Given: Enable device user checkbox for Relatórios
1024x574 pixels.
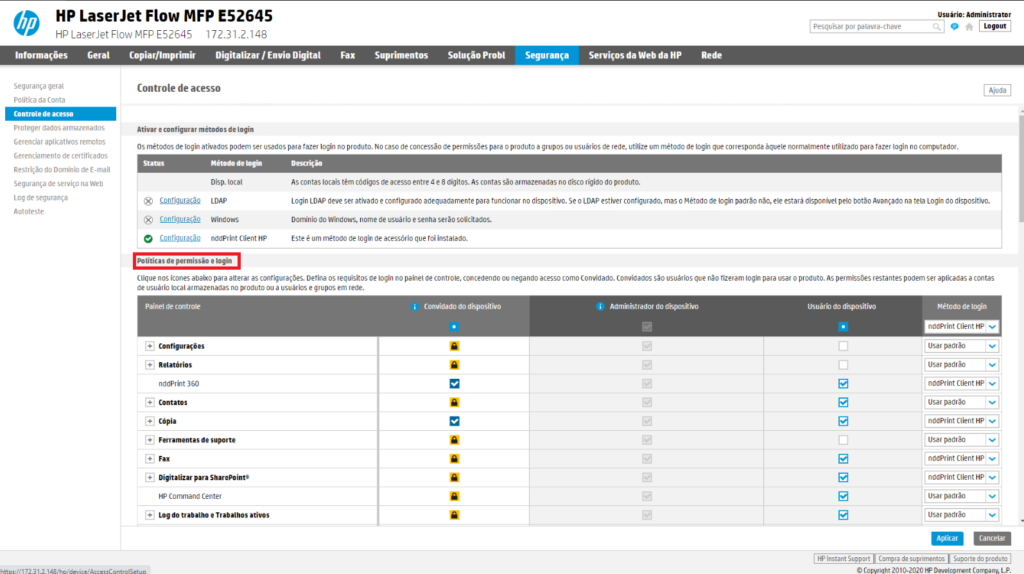Looking at the screenshot, I should coord(843,365).
